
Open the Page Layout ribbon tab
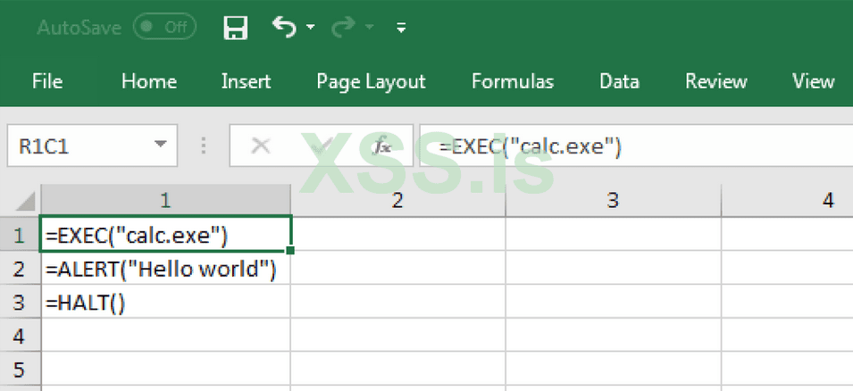pos(371,81)
